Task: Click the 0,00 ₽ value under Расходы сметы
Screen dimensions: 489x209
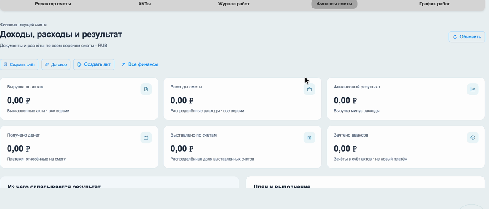Action: 182,100
